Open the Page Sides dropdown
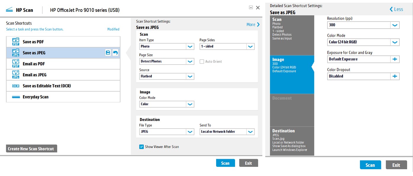Image resolution: width=413 pixels, height=176 pixels. pyautogui.click(x=250, y=46)
